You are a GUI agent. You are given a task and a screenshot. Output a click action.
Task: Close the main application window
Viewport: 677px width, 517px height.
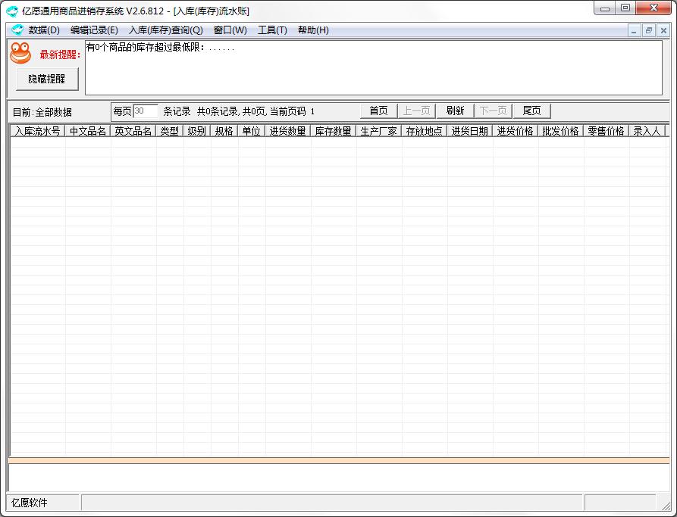click(654, 8)
